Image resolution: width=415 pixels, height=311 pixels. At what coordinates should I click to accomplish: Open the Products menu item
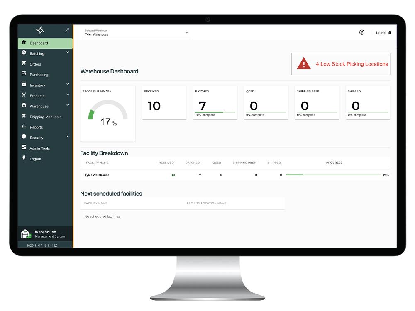point(37,96)
